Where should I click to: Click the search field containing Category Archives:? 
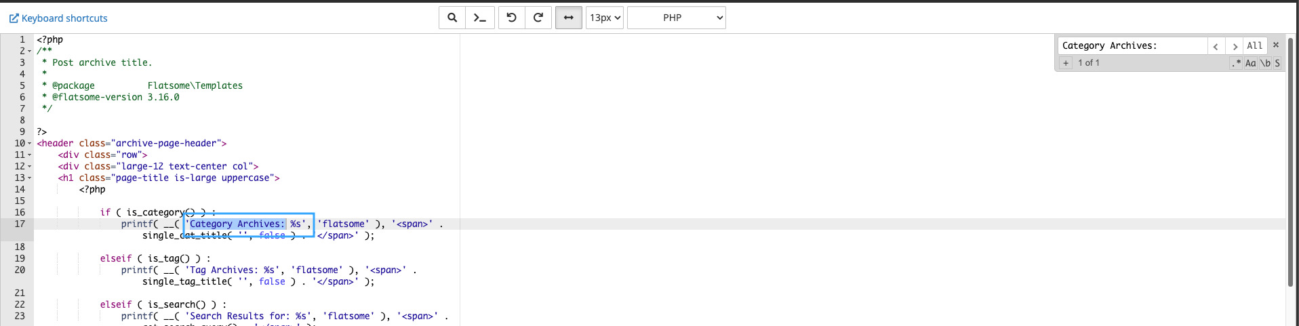[1133, 45]
